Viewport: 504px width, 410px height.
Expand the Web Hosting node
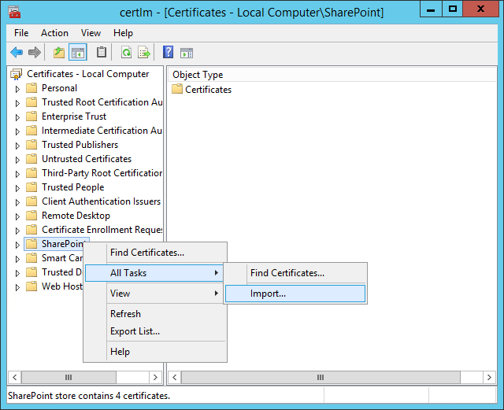[x=17, y=287]
